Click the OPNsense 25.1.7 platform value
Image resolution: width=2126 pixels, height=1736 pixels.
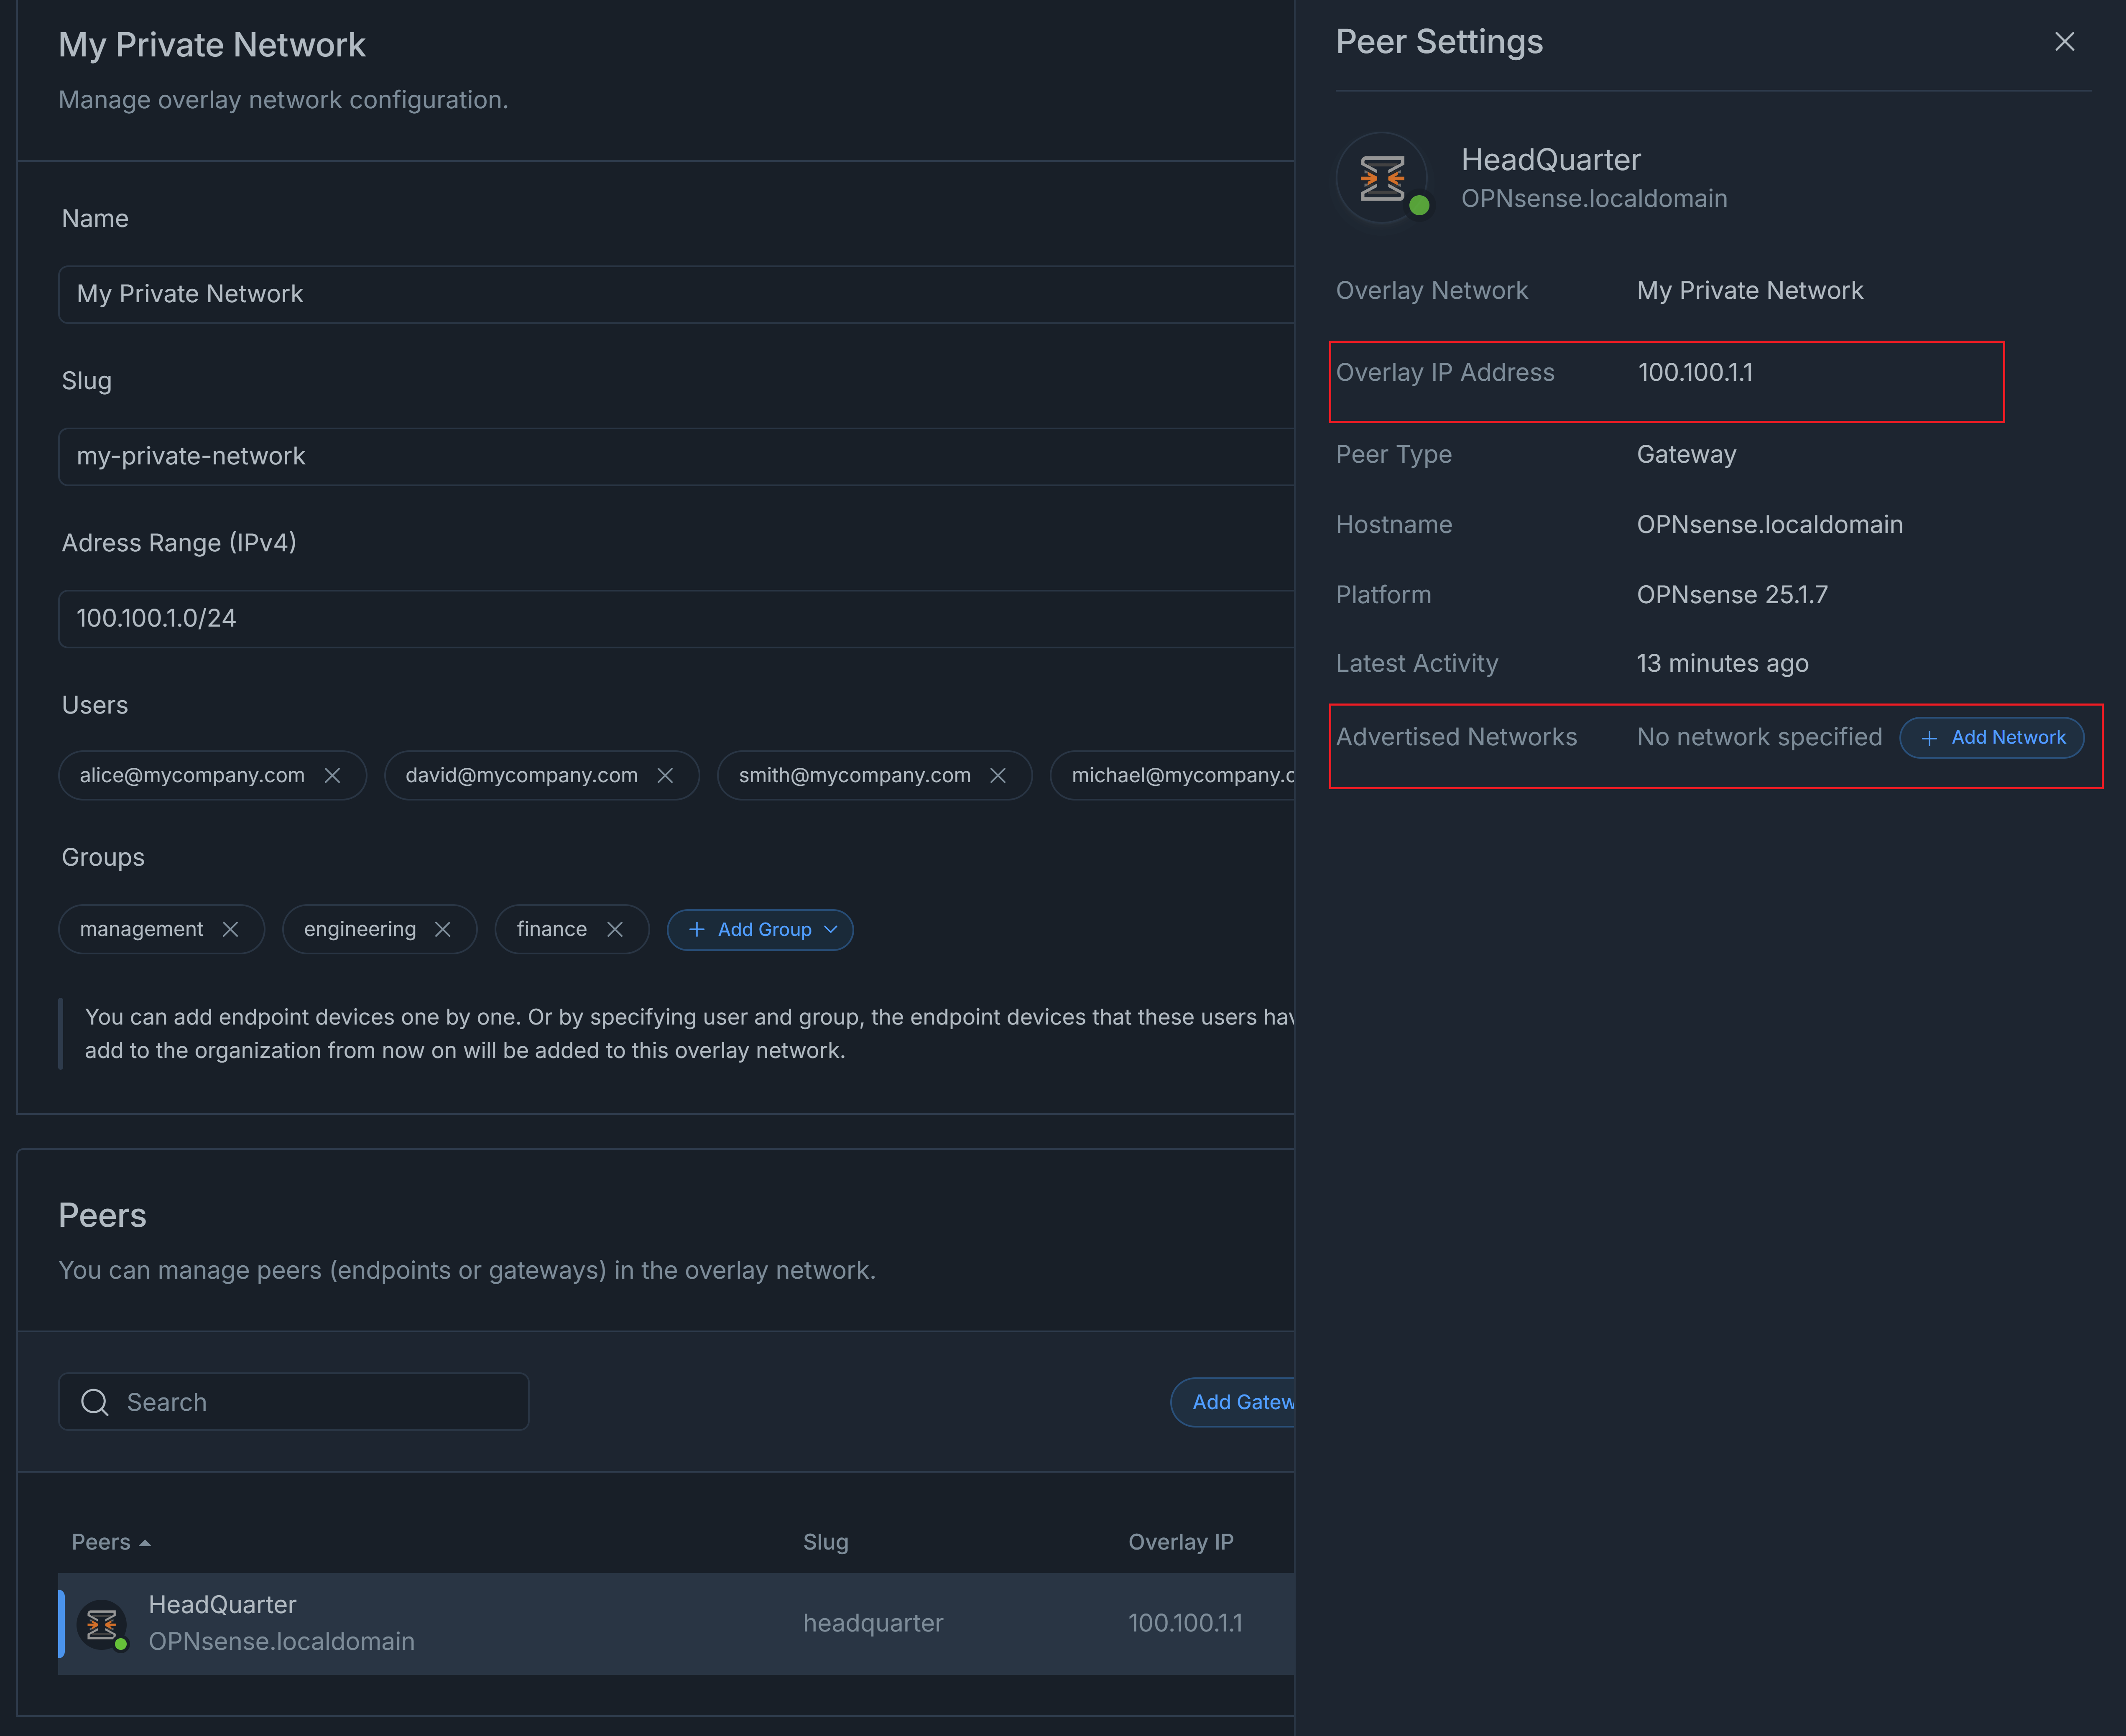(1732, 595)
